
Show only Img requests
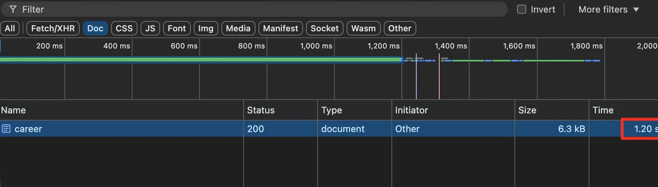point(206,28)
